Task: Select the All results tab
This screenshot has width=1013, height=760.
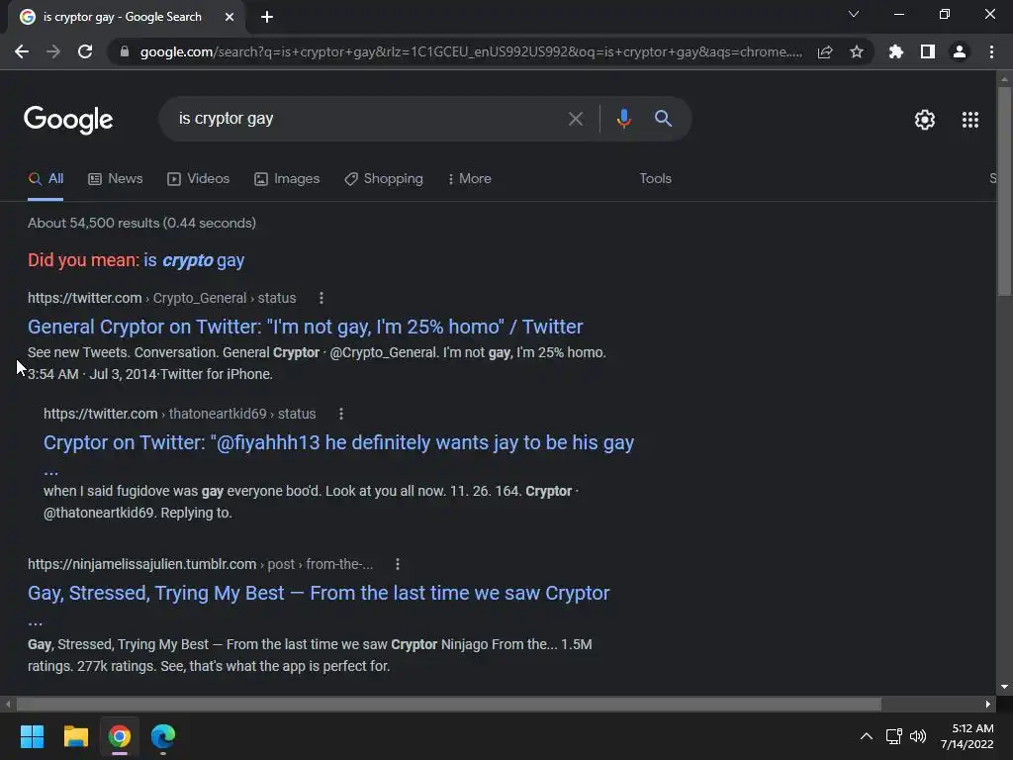Action: pyautogui.click(x=46, y=179)
